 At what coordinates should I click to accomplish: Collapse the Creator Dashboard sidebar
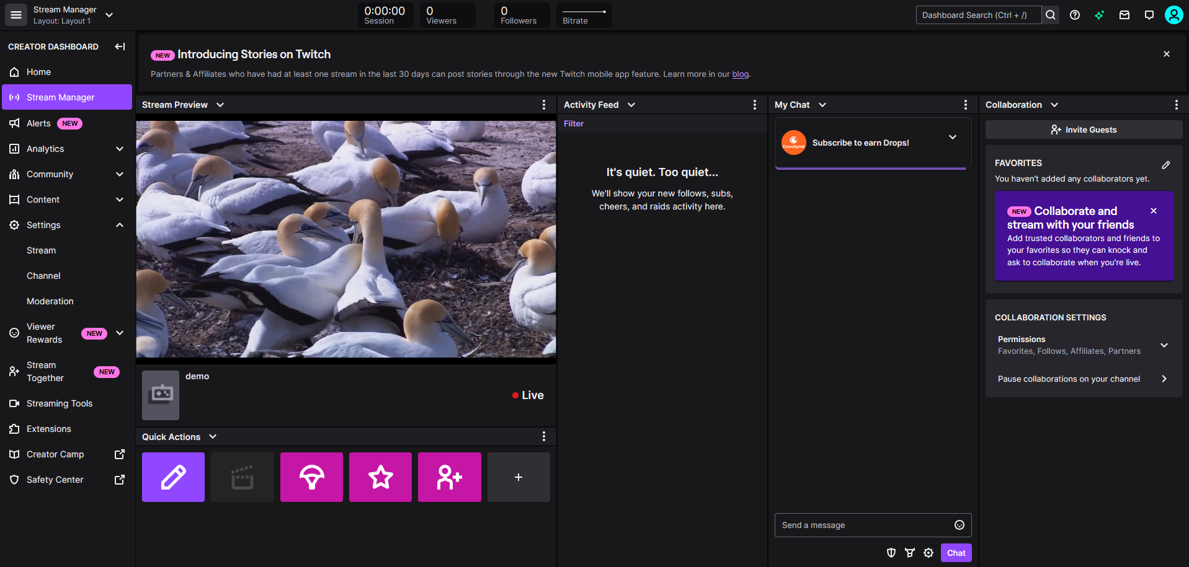click(120, 46)
